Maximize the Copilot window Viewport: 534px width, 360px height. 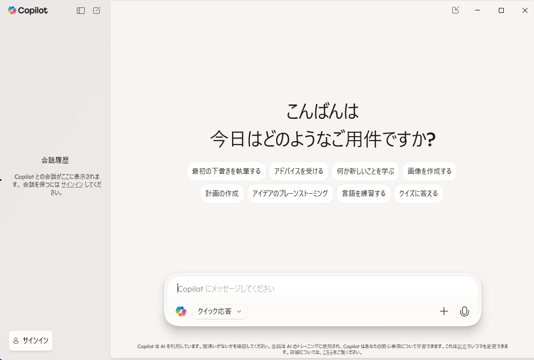[501, 10]
